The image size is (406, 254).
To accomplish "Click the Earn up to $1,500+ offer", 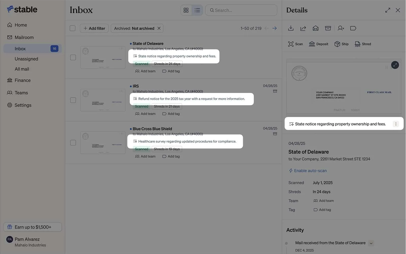I will pyautogui.click(x=32, y=227).
